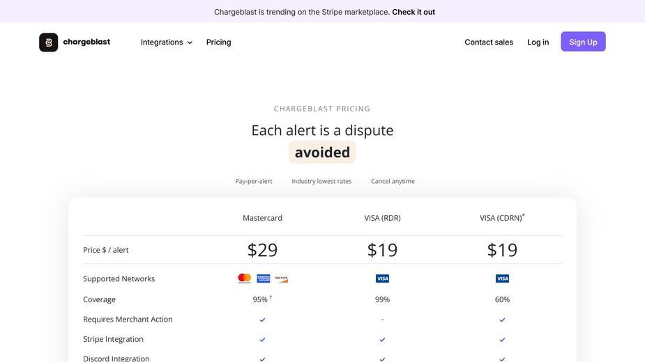Click the purple Sign Up button
This screenshot has height=362, width=645.
point(583,42)
